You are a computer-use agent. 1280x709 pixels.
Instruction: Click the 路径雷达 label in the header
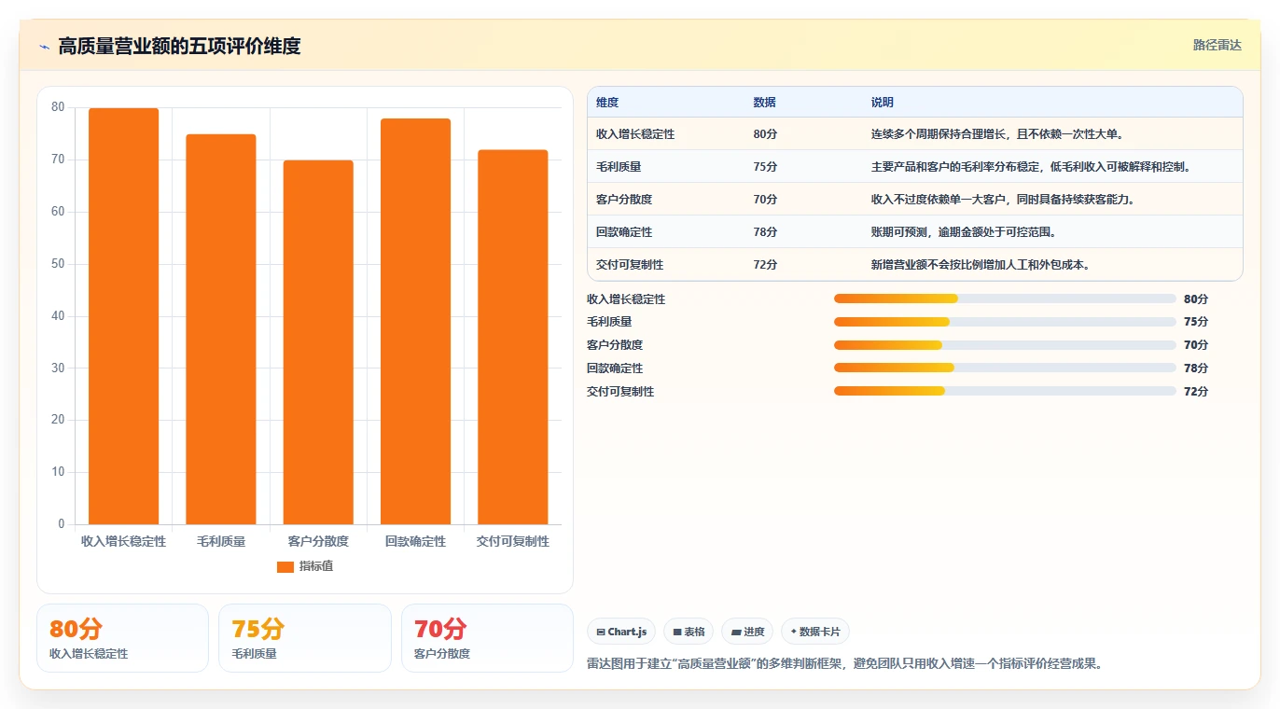[1217, 45]
